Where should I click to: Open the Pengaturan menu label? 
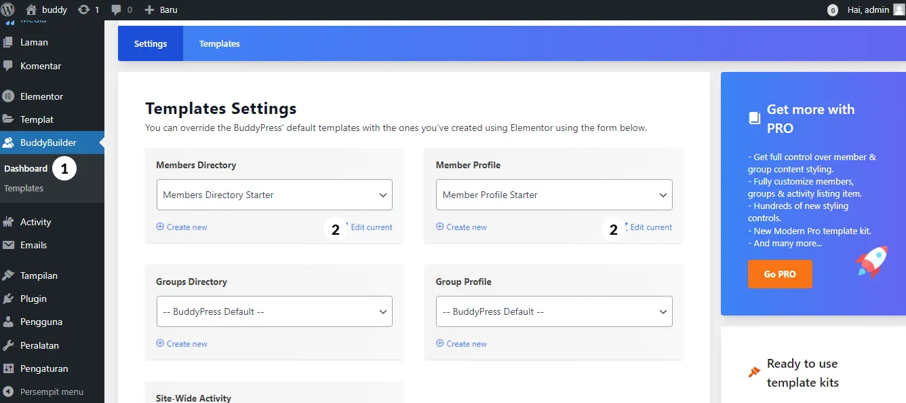[x=44, y=368]
